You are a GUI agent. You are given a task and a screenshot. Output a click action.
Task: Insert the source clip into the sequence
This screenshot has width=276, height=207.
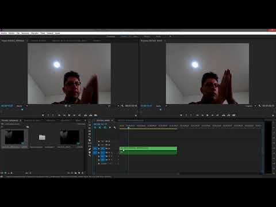pos(86,116)
